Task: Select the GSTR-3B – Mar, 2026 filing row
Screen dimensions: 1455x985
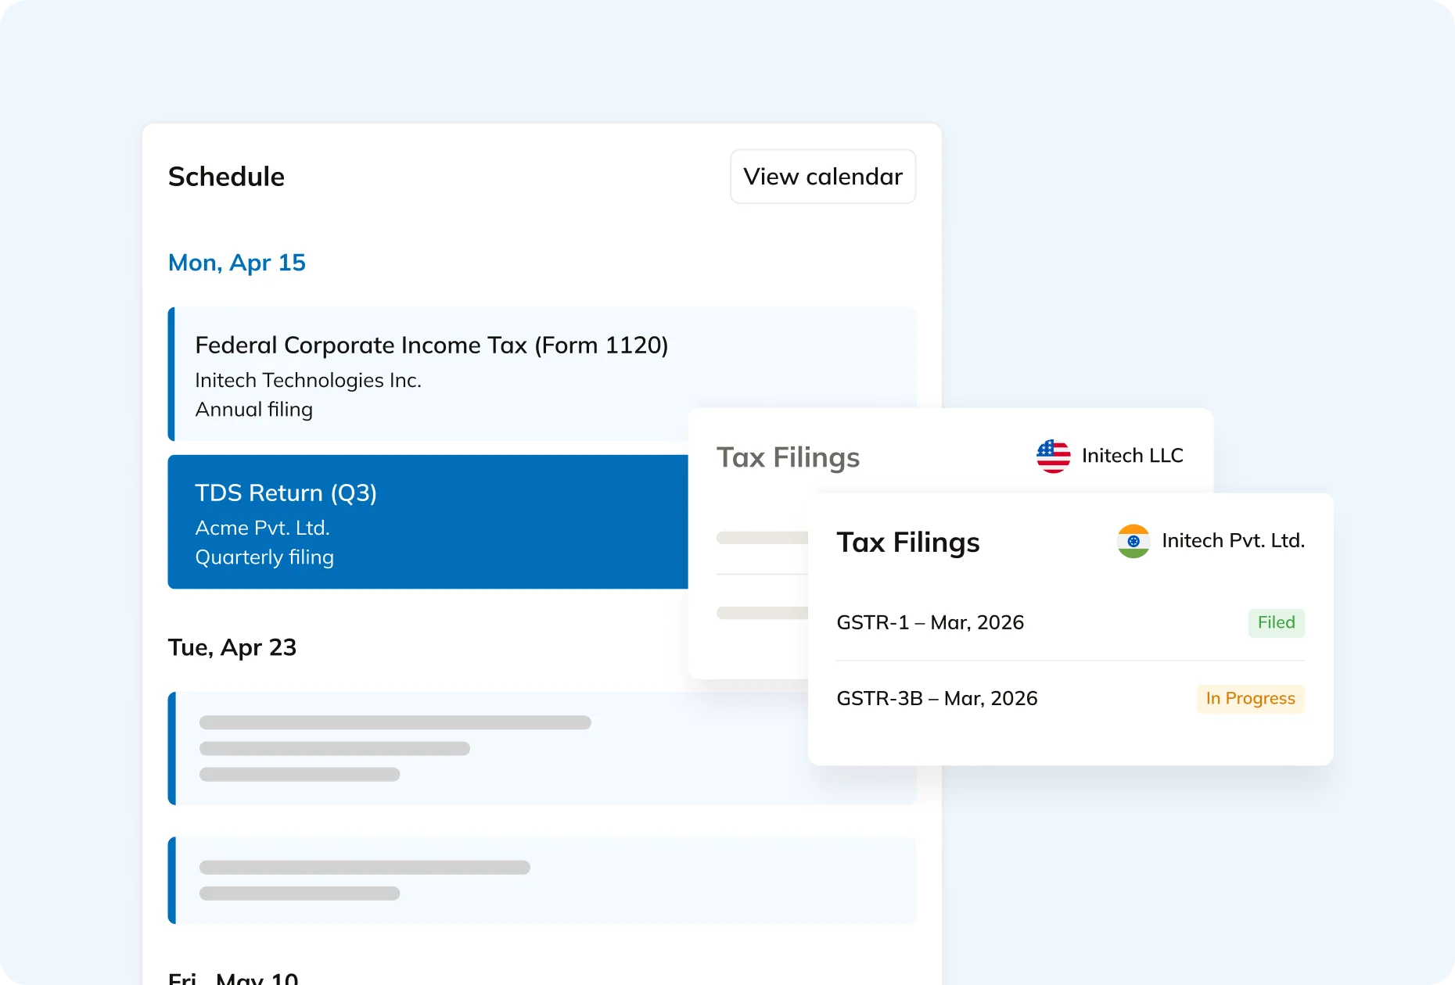Action: pyautogui.click(x=937, y=698)
